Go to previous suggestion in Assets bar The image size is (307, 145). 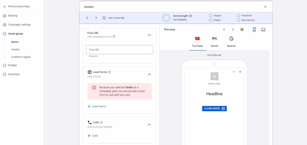pos(87,18)
